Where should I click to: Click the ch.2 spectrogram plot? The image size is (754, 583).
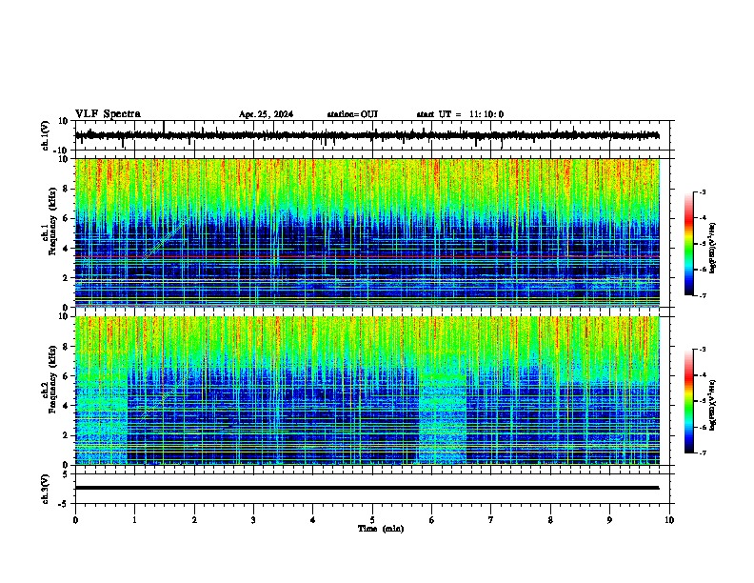pos(367,391)
